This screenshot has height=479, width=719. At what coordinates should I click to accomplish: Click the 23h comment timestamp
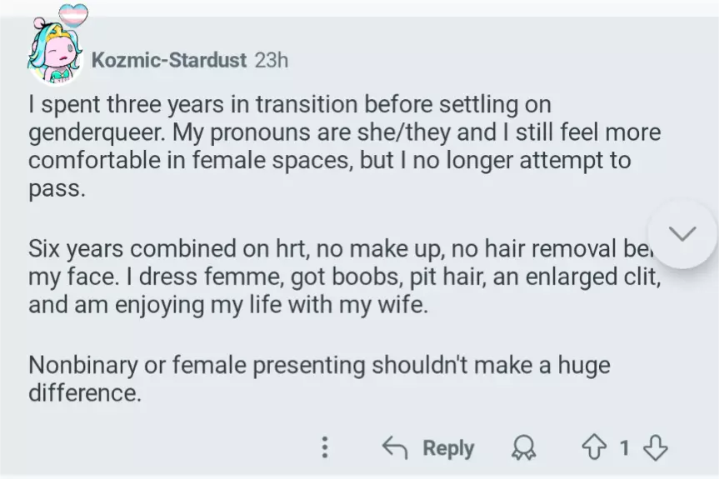[272, 60]
